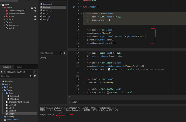Click the Player node icon
This screenshot has height=122, width=186.
(7, 17)
